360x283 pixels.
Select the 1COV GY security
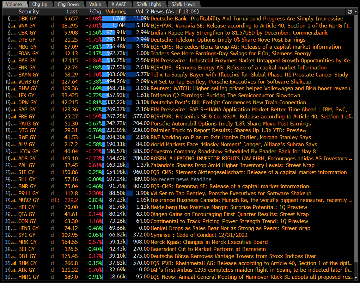click(x=29, y=152)
